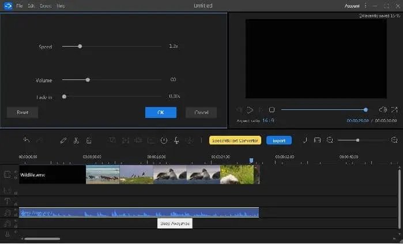The height and width of the screenshot is (244, 403).
Task: Toggle the preview volume speaker icon
Action: pyautogui.click(x=383, y=110)
